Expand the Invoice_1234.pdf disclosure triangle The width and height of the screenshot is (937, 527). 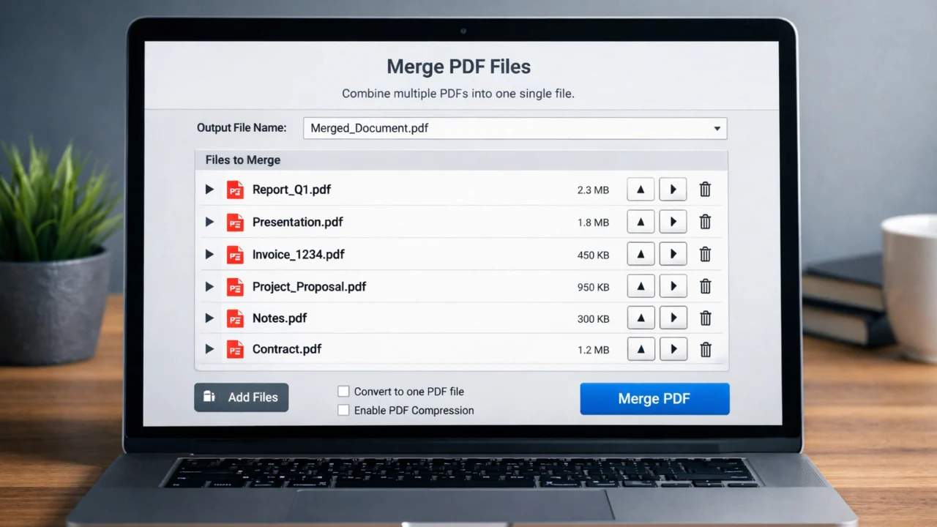[x=209, y=254]
